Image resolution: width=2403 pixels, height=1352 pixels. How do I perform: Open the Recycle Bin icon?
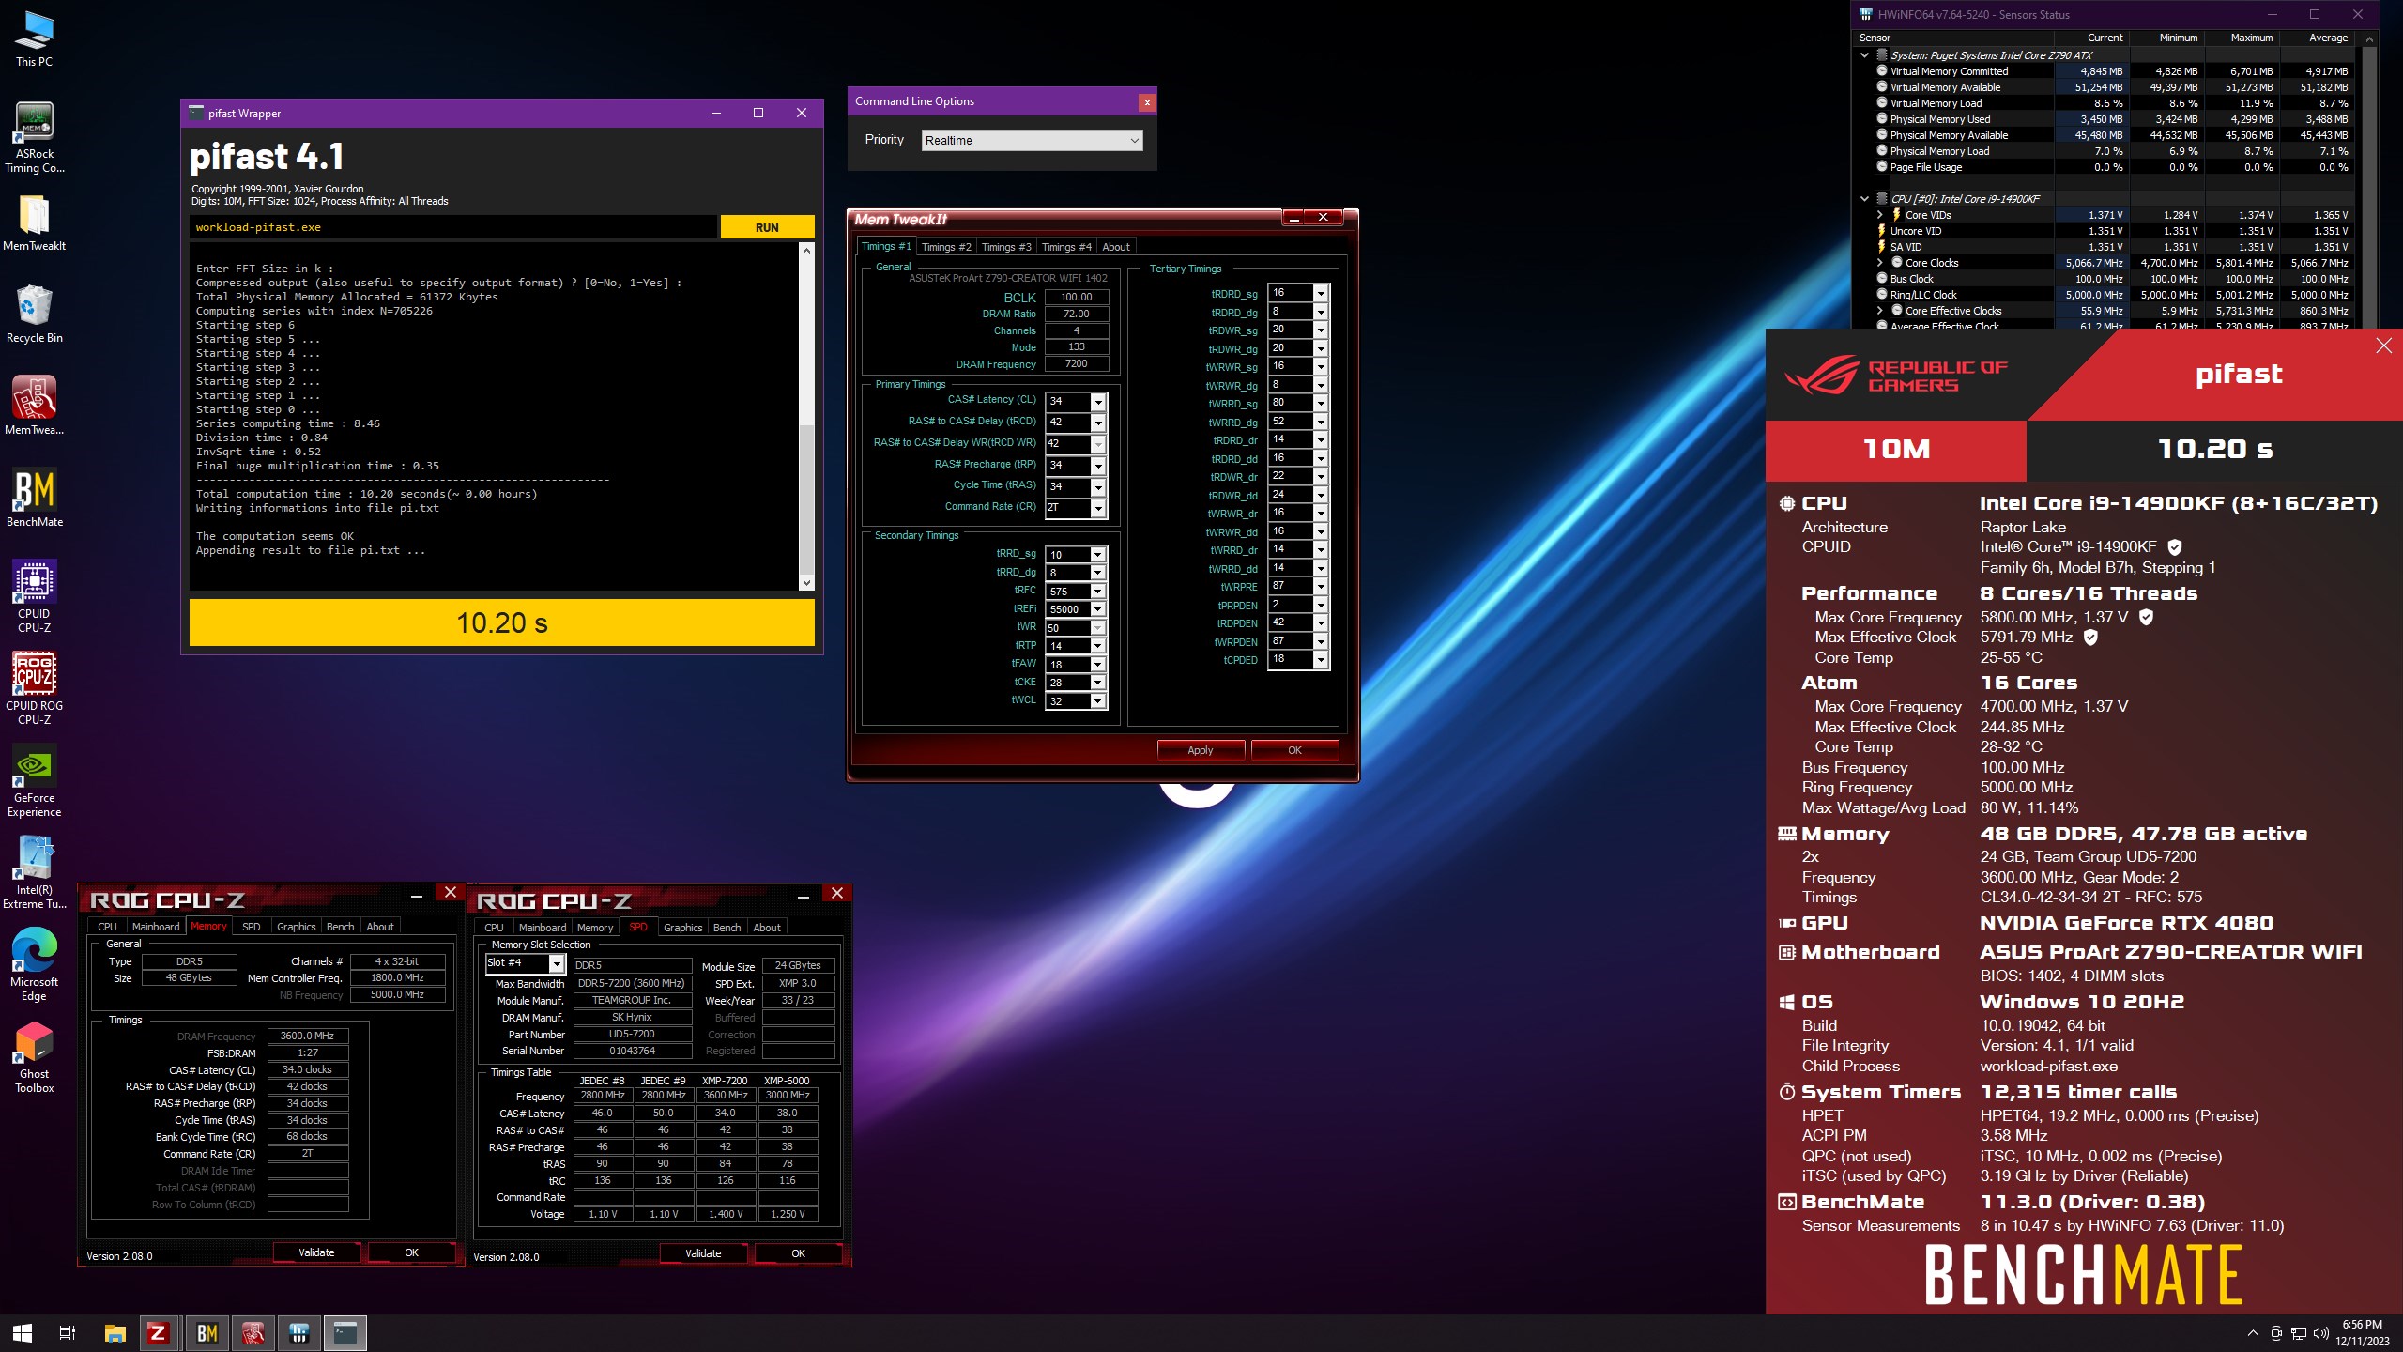point(34,315)
